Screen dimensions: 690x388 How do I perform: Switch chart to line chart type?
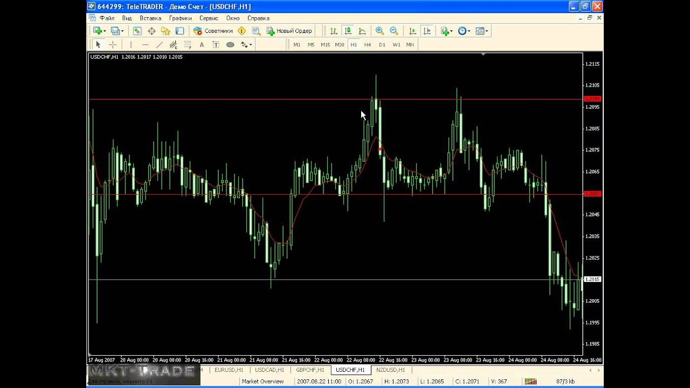point(362,31)
